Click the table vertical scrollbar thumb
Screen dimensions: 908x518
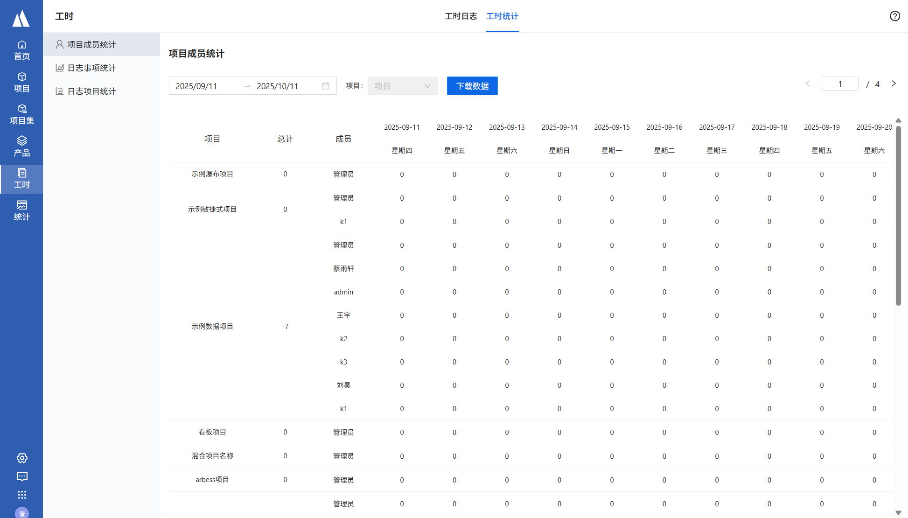point(898,215)
